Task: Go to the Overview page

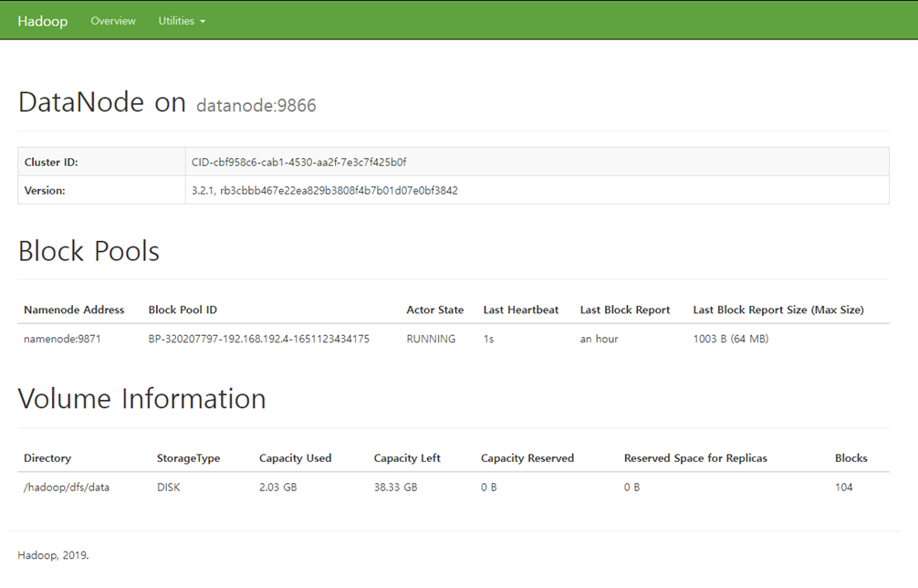Action: 113,20
